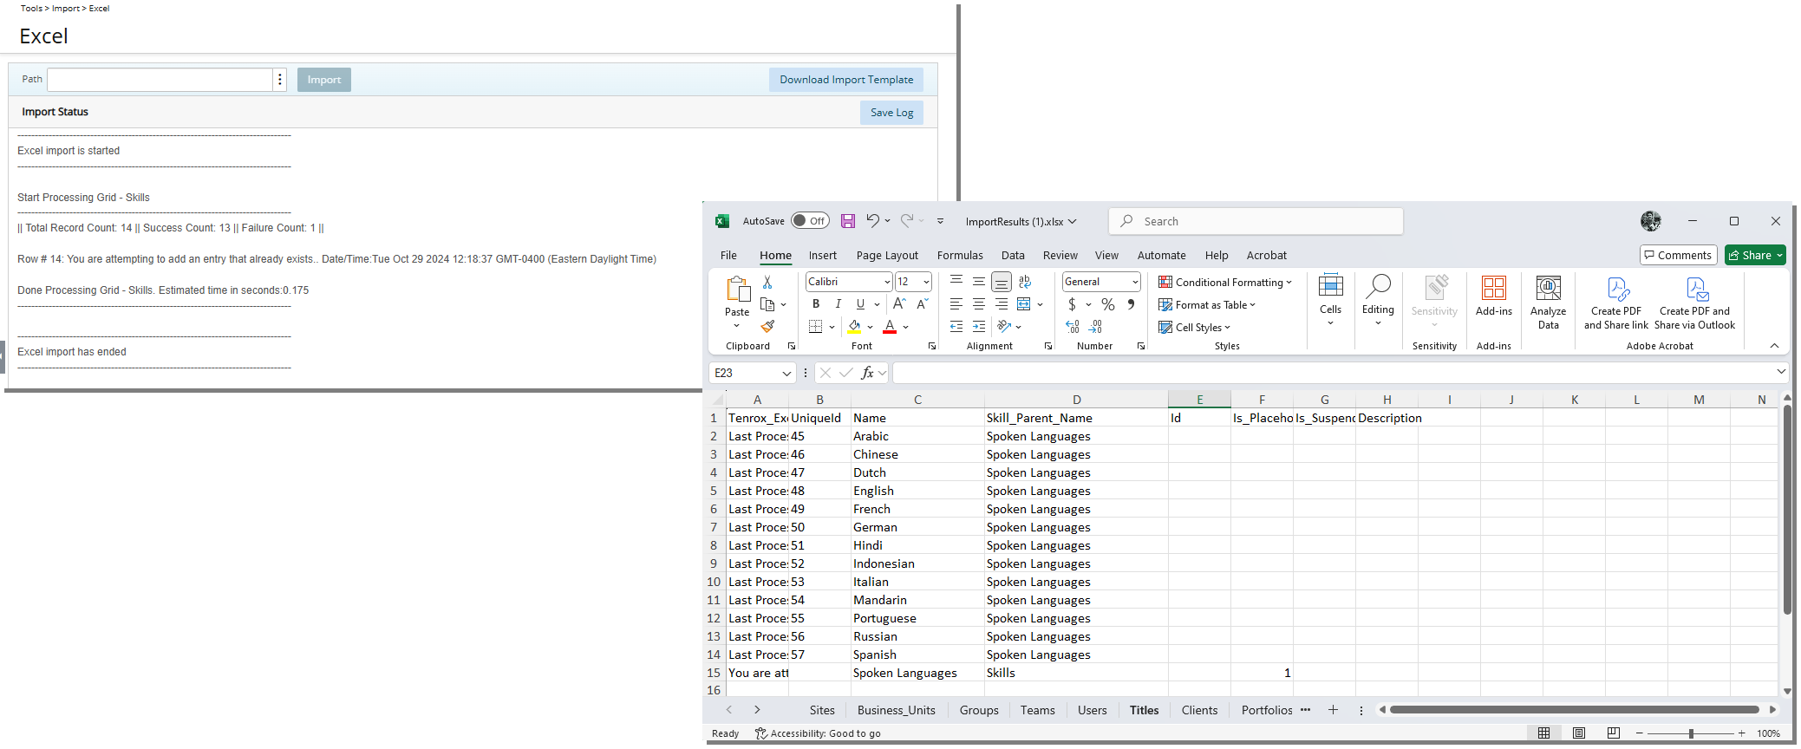Toggle the AutoSave switch
Image resolution: width=1801 pixels, height=749 pixels.
click(810, 221)
